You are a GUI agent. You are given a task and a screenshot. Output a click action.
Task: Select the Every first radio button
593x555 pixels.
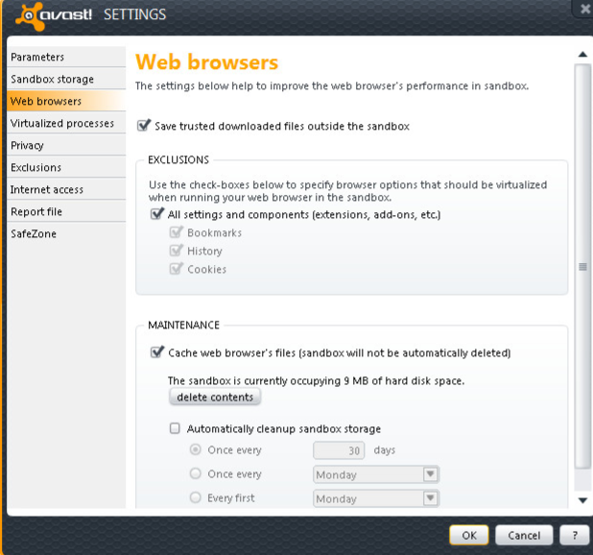click(x=195, y=497)
